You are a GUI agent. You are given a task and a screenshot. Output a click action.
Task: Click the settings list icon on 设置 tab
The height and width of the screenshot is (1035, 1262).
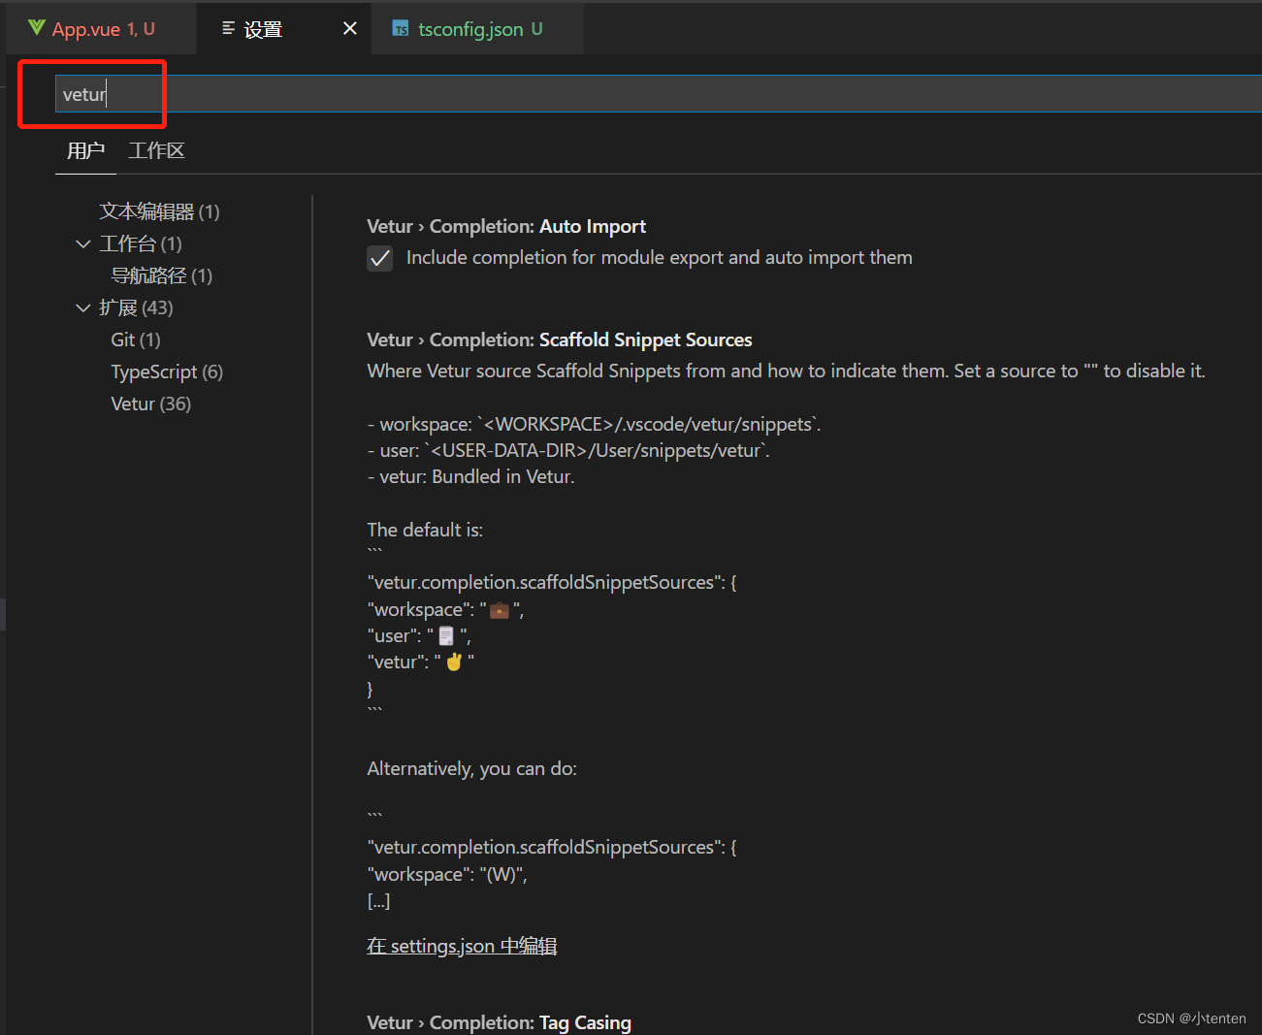pos(228,29)
